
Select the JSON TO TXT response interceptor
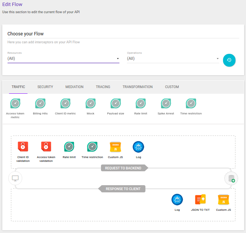click(x=200, y=199)
